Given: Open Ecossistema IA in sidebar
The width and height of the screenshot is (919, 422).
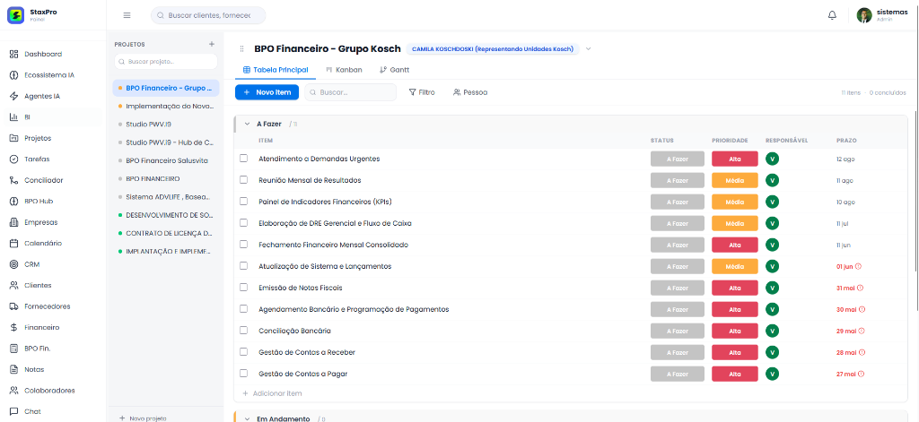Looking at the screenshot, I should point(14,75).
